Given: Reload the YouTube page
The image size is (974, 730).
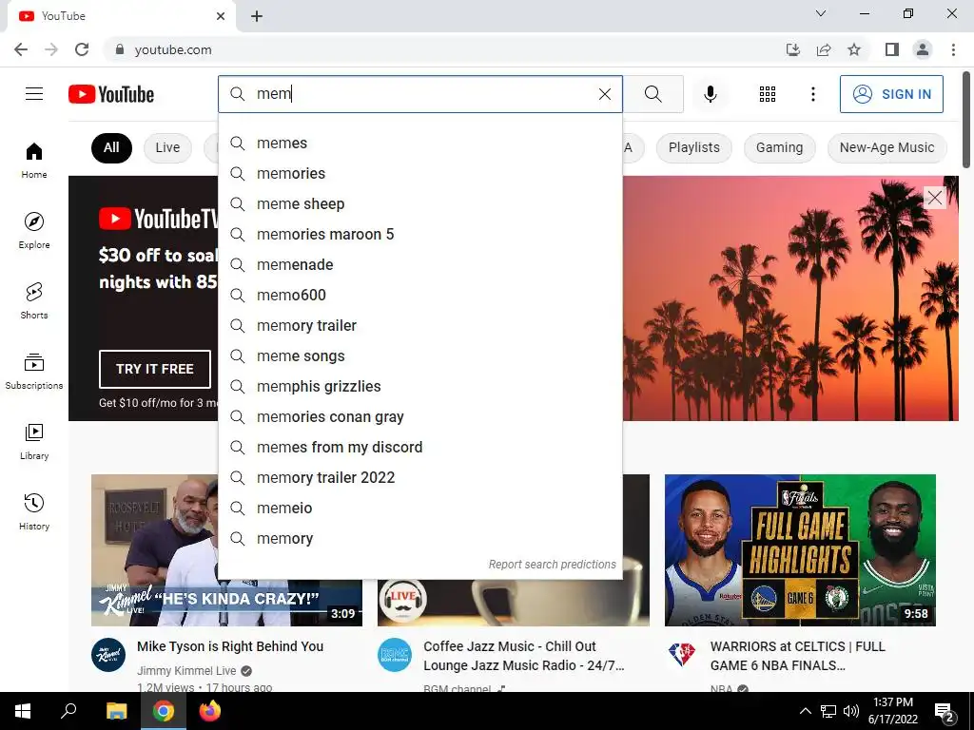Looking at the screenshot, I should click(x=82, y=49).
